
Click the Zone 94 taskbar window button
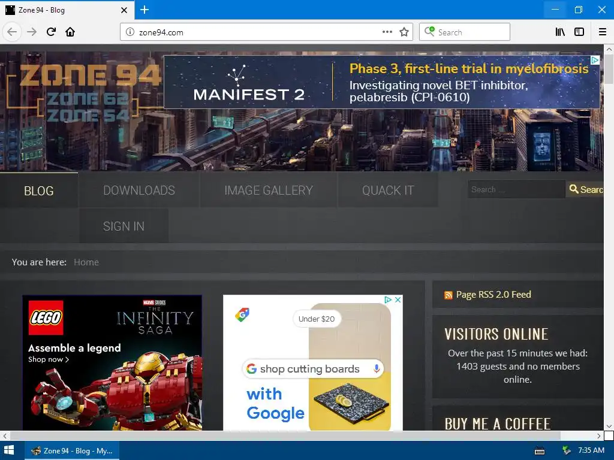coord(72,450)
